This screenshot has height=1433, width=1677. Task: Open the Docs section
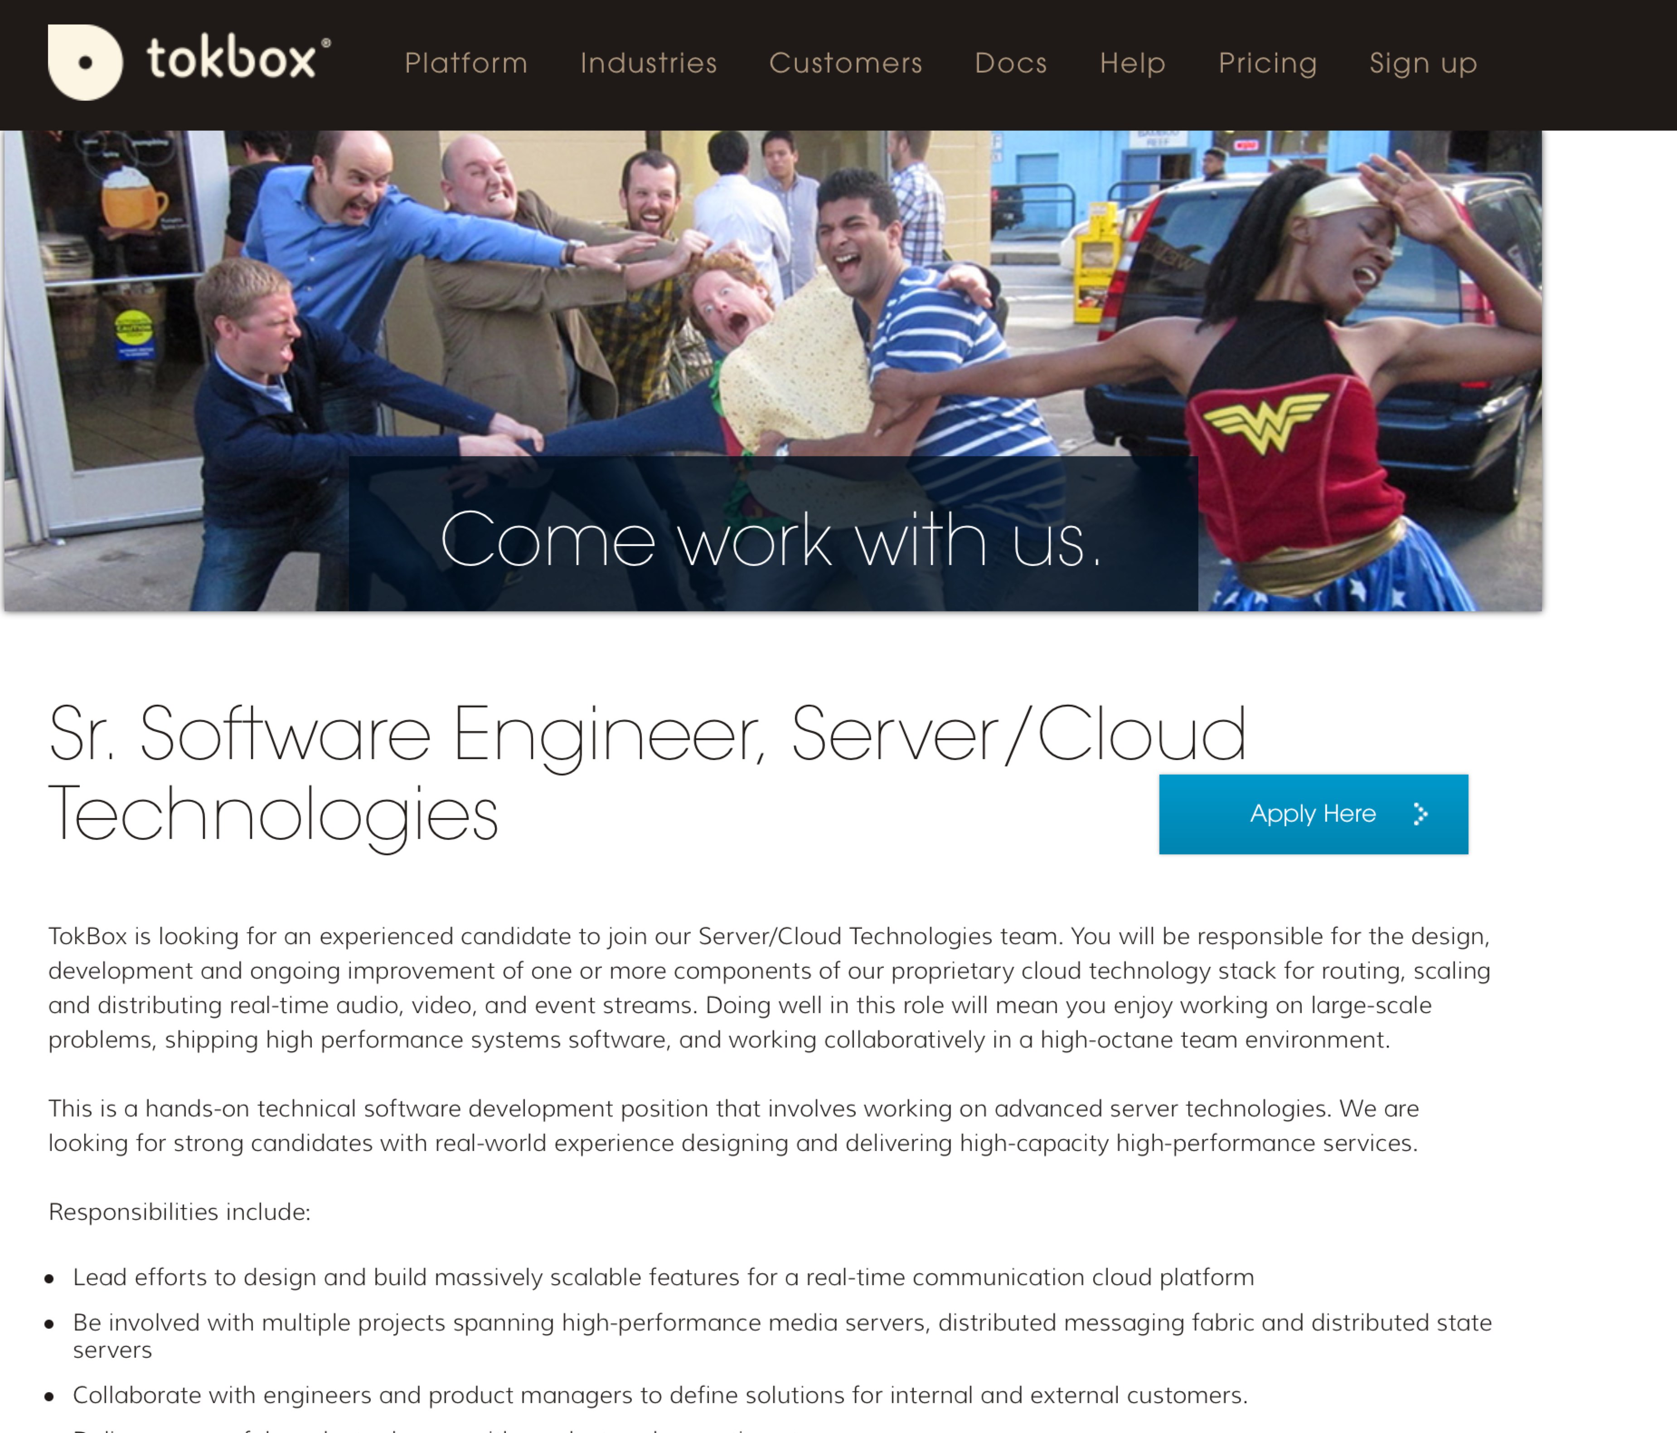1011,63
